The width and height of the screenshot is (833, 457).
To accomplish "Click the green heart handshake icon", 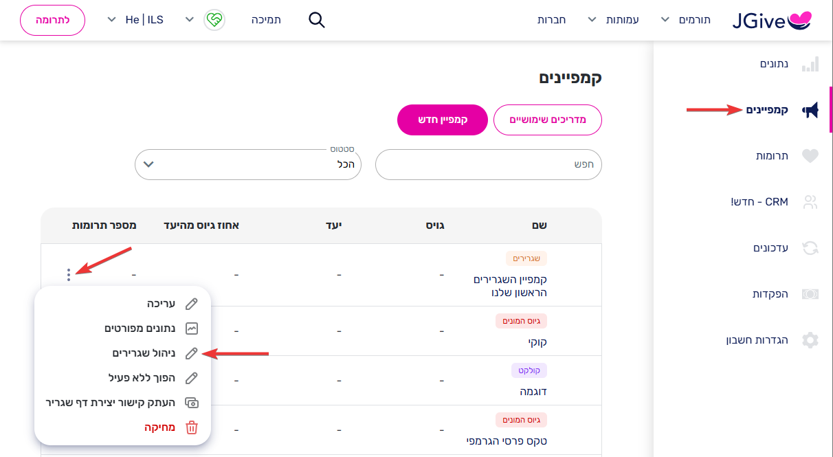I will point(214,20).
